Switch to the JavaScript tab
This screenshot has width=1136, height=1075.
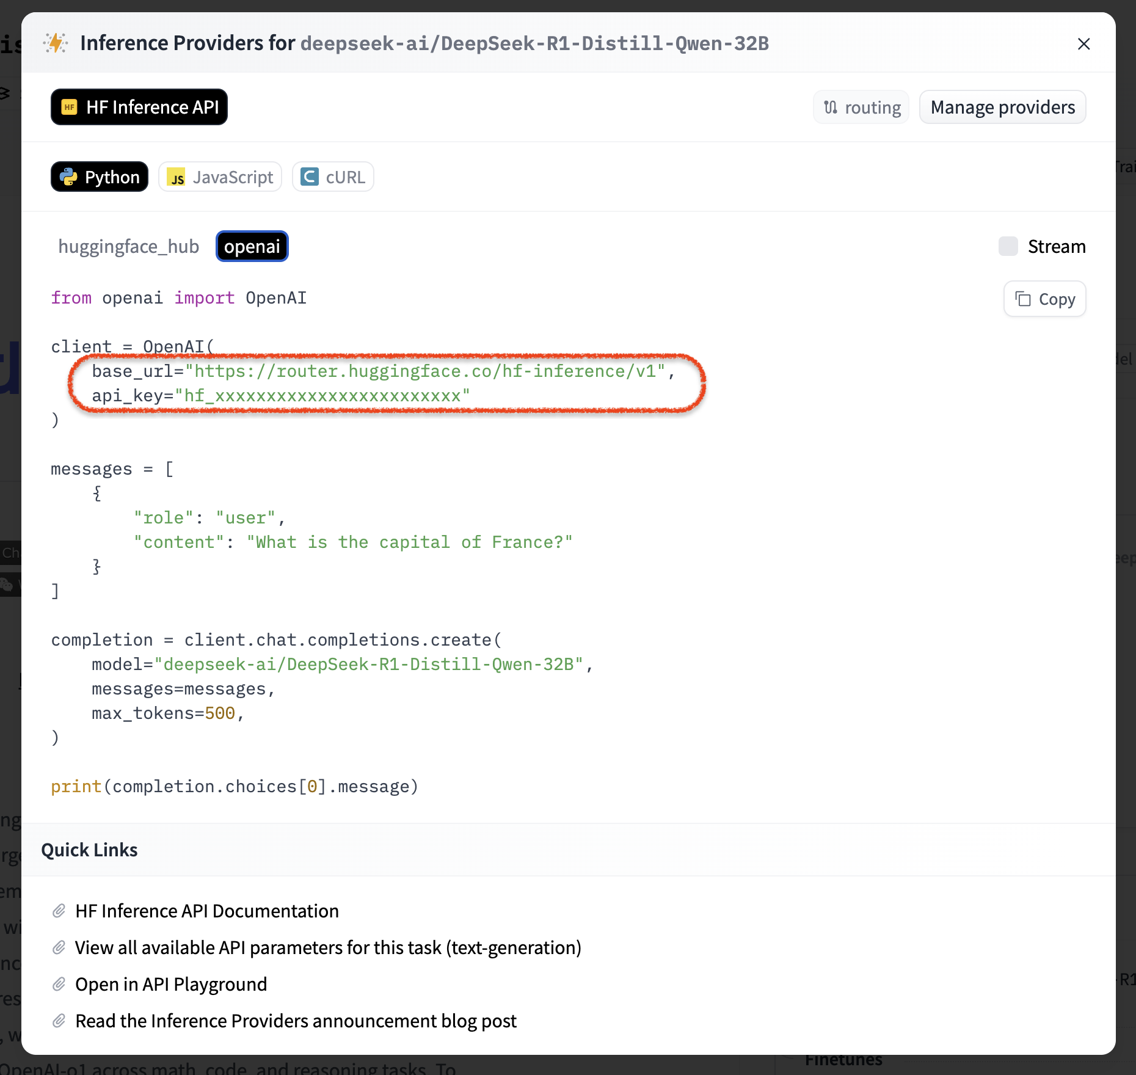point(220,177)
